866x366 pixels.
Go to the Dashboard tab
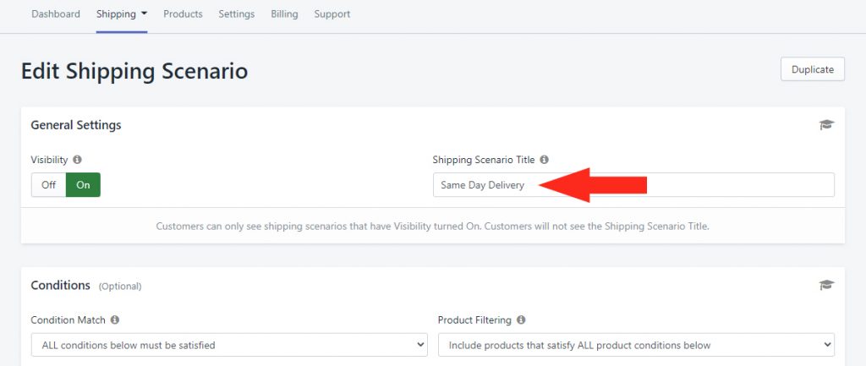click(x=56, y=14)
